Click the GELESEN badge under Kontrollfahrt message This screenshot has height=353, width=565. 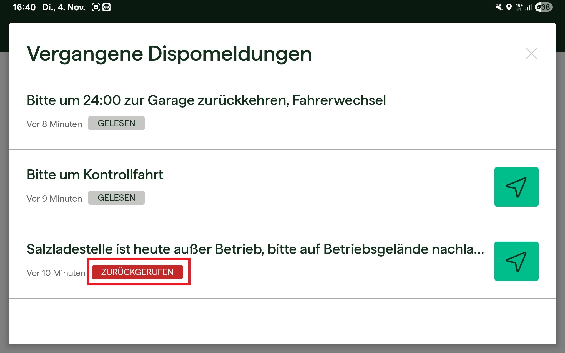click(x=116, y=198)
